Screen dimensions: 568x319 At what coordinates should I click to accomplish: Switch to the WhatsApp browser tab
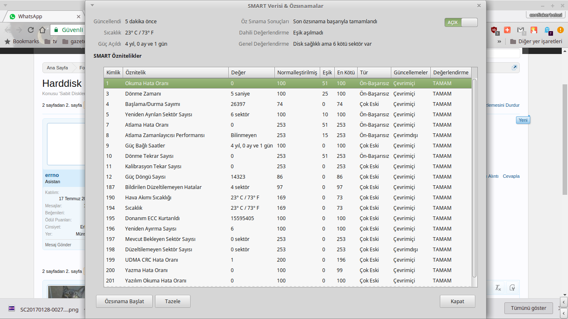[42, 17]
